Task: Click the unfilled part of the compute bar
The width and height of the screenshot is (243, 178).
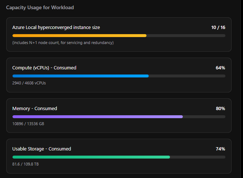Action: pos(187,76)
